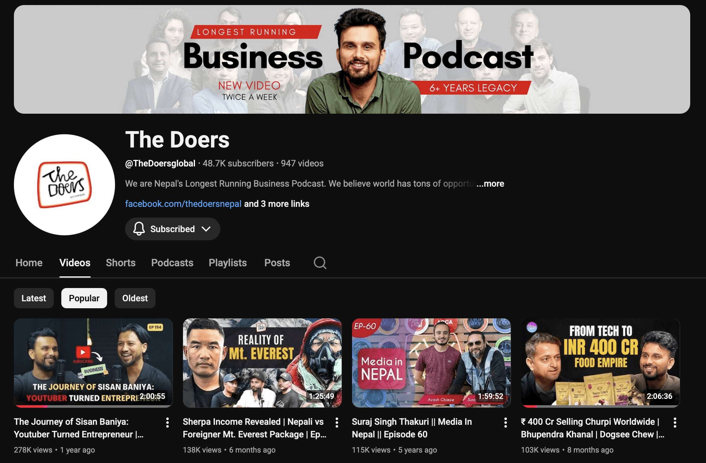Click the 1:59:52 duration badge

click(x=490, y=396)
